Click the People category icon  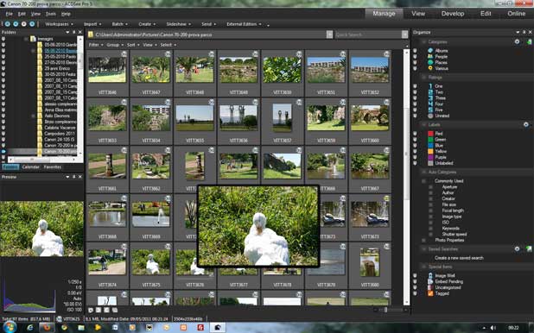point(430,56)
